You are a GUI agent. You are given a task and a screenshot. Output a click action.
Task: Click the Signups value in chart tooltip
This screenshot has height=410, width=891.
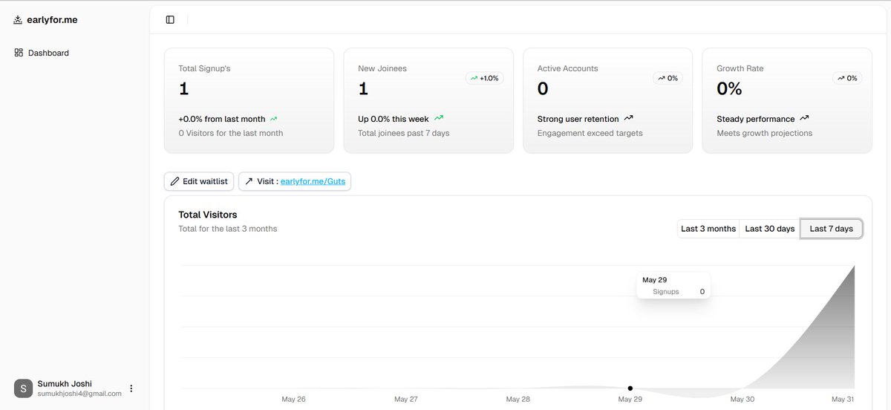(702, 292)
